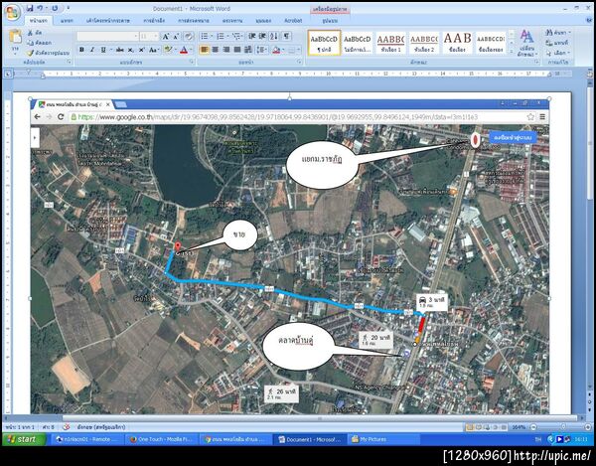This screenshot has height=466, width=596.
Task: Apply the red font color swatch
Action: click(x=184, y=50)
